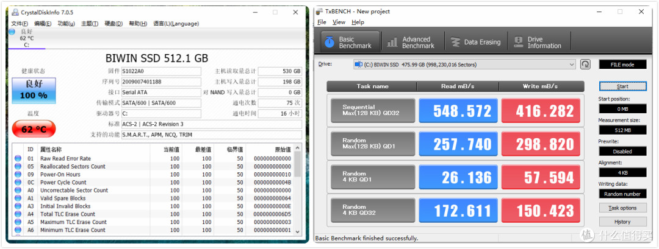
Task: Click the Advanced Benchmark bar chart icon
Action: click(392, 43)
